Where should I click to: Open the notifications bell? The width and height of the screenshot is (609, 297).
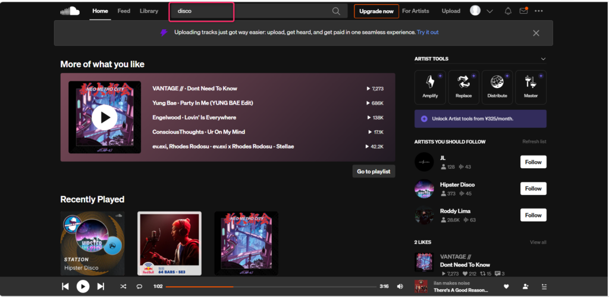coord(508,11)
